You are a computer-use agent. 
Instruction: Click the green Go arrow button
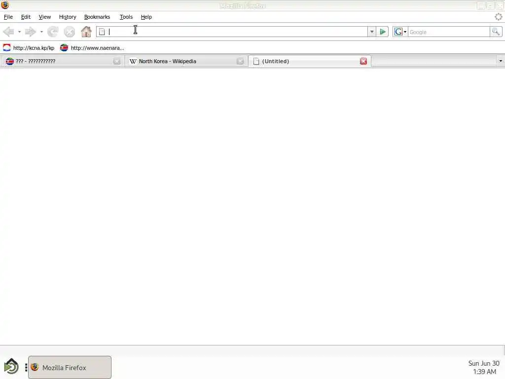pyautogui.click(x=383, y=32)
